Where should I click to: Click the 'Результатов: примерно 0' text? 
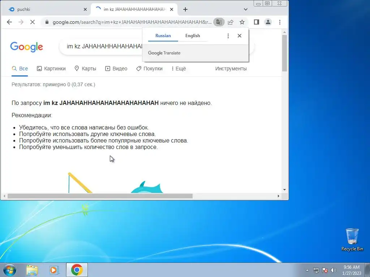[x=53, y=84]
